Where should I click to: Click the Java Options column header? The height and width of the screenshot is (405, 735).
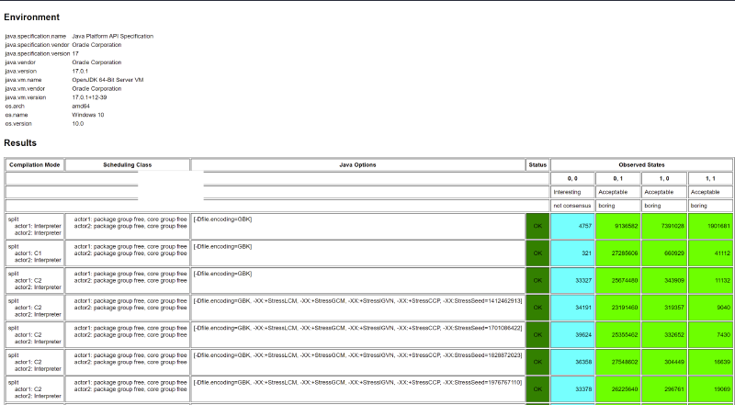click(x=357, y=164)
